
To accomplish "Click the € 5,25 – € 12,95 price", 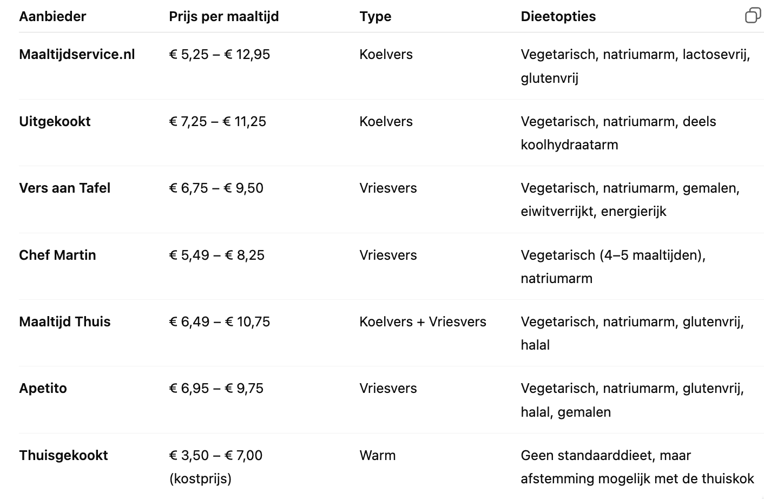I will click(x=219, y=54).
